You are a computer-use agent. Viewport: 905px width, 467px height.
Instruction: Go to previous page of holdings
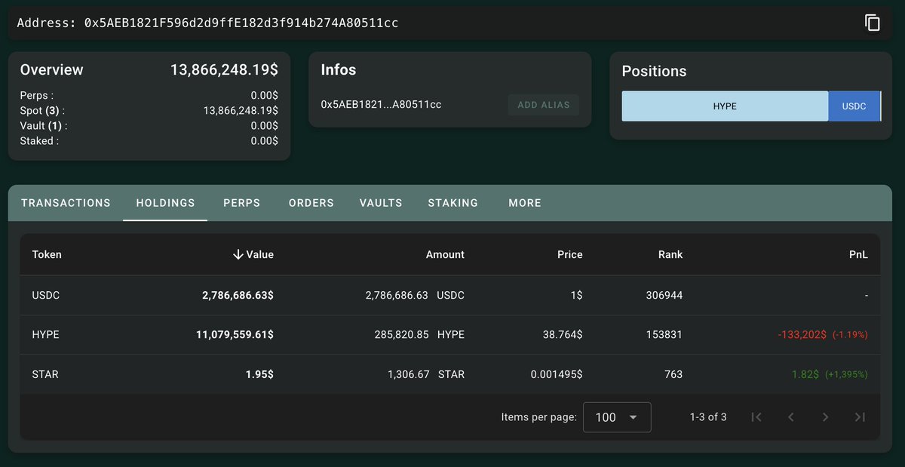[x=791, y=417]
